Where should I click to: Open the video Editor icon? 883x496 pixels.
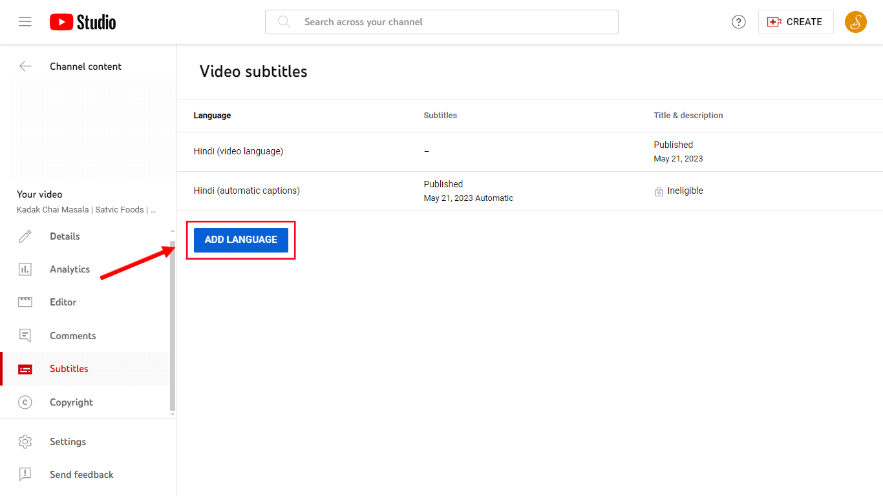pos(25,302)
